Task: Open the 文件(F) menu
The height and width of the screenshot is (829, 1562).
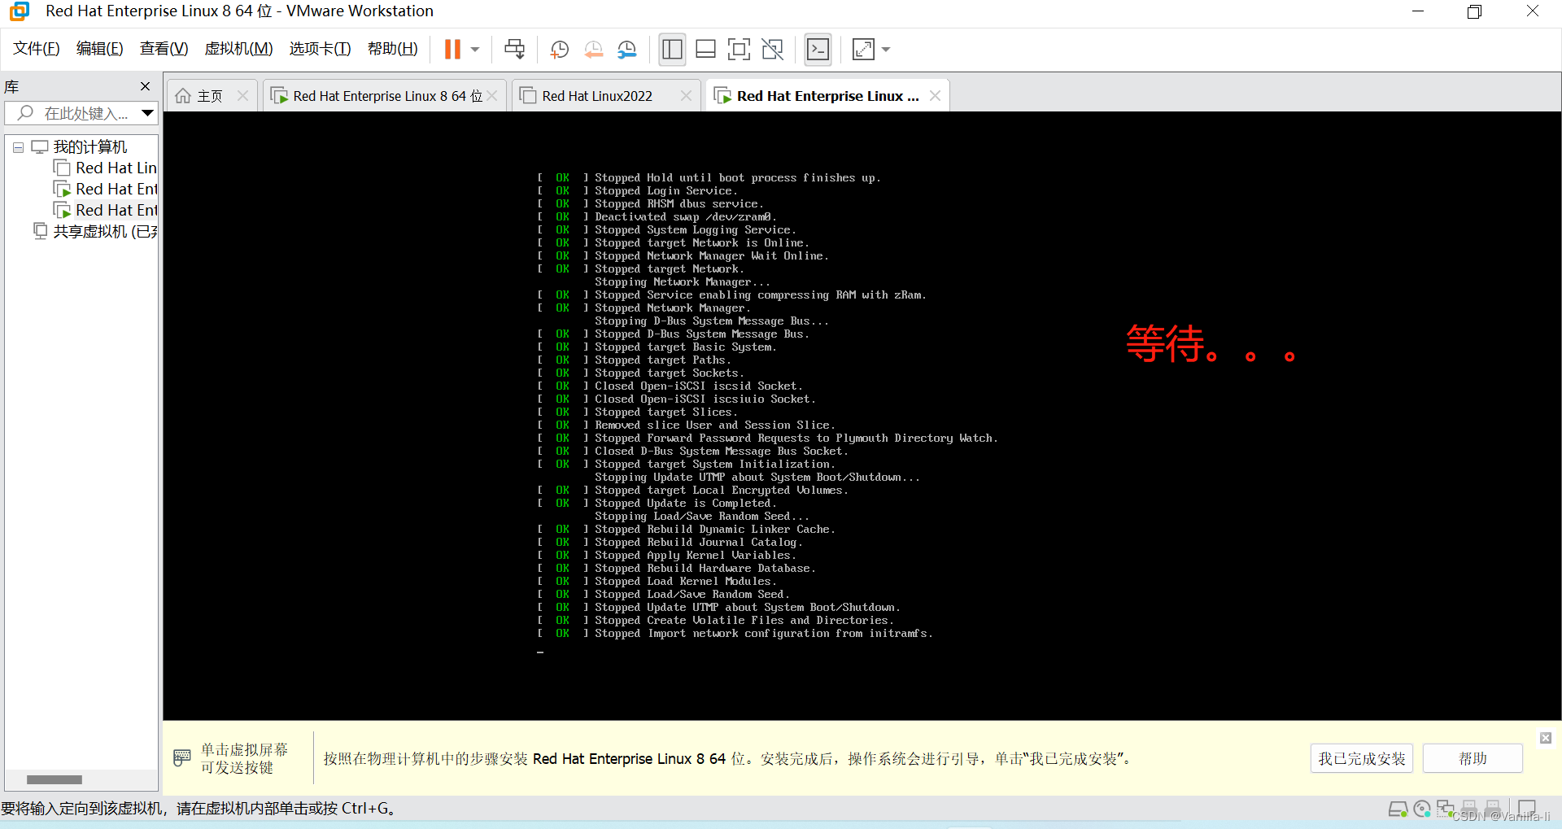Action: pyautogui.click(x=37, y=49)
